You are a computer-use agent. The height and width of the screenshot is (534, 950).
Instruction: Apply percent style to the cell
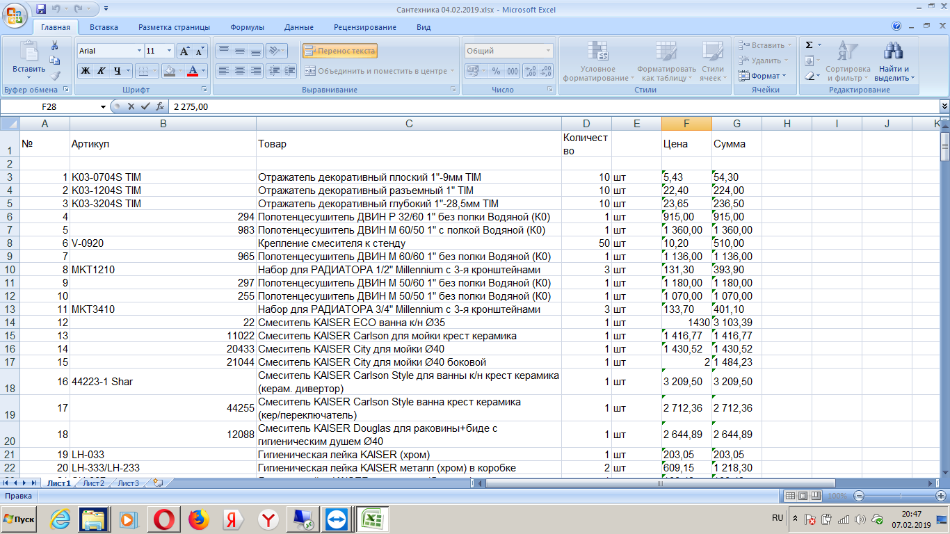click(x=496, y=71)
